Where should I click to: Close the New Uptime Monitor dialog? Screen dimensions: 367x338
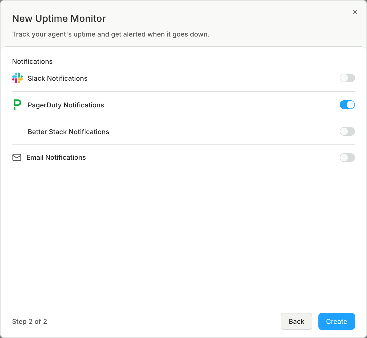click(355, 12)
